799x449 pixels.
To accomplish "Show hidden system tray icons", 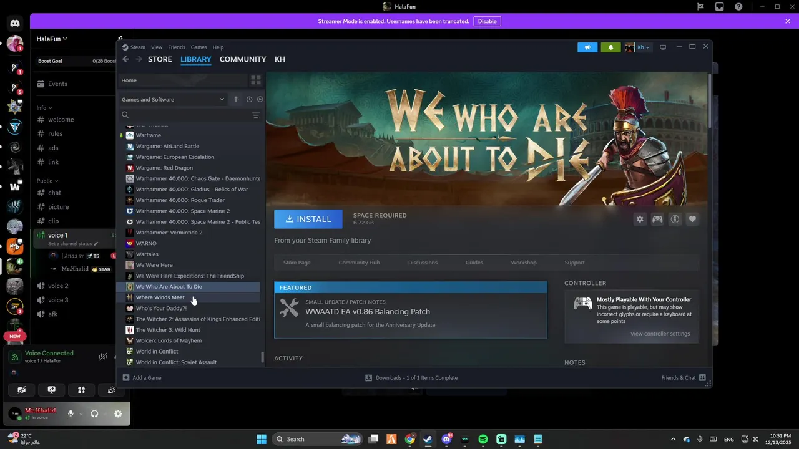I will [x=672, y=439].
